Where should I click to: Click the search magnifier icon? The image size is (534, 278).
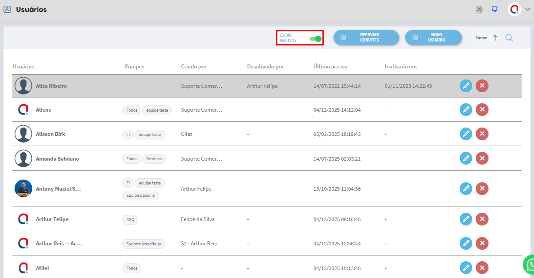coord(509,38)
